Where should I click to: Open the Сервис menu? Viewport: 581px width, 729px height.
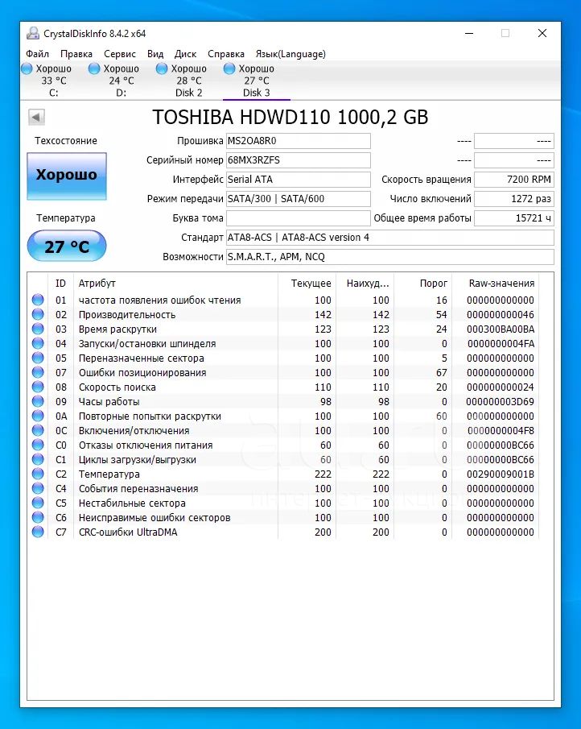pos(120,54)
